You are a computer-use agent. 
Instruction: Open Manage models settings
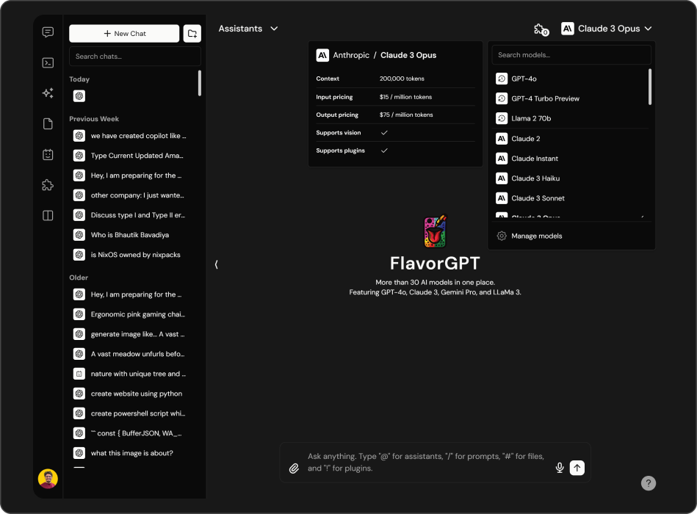[x=571, y=236]
